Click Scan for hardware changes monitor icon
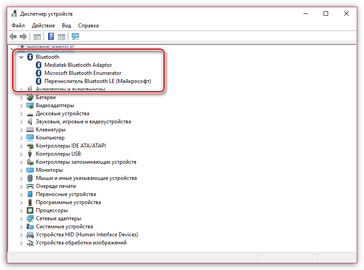The image size is (364, 270). tap(75, 36)
